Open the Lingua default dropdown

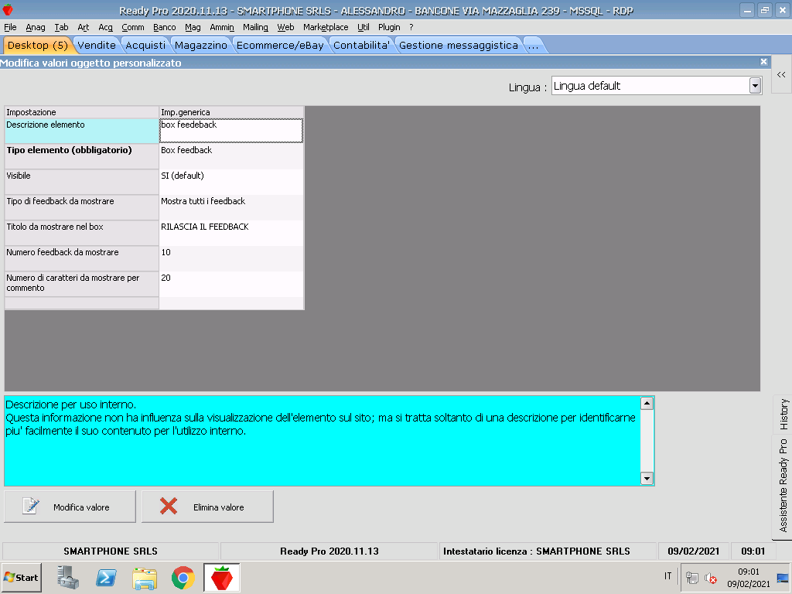click(x=755, y=86)
